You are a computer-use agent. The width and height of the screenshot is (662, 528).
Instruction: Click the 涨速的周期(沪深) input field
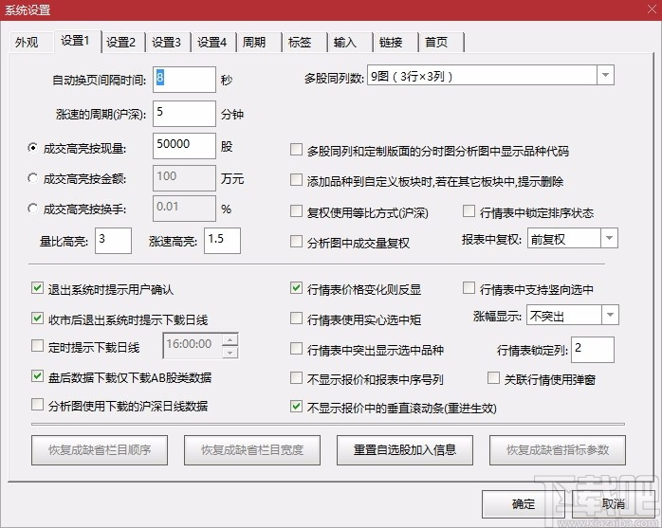pyautogui.click(x=184, y=113)
